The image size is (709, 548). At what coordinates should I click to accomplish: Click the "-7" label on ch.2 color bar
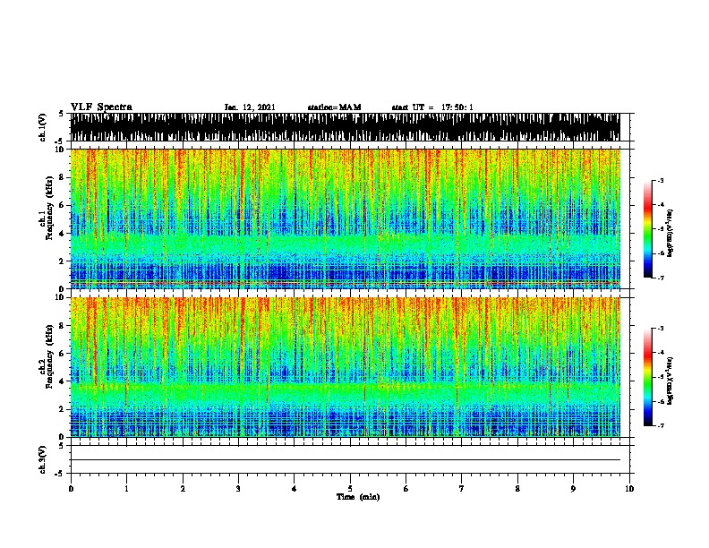click(x=660, y=425)
